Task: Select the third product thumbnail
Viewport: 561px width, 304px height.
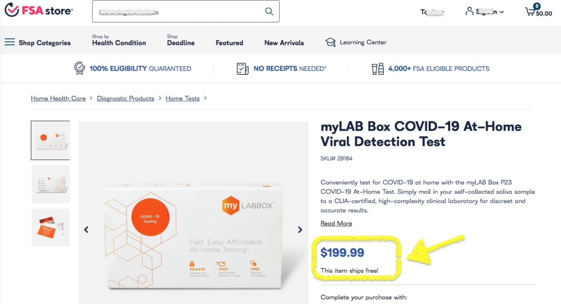Action: tap(50, 227)
